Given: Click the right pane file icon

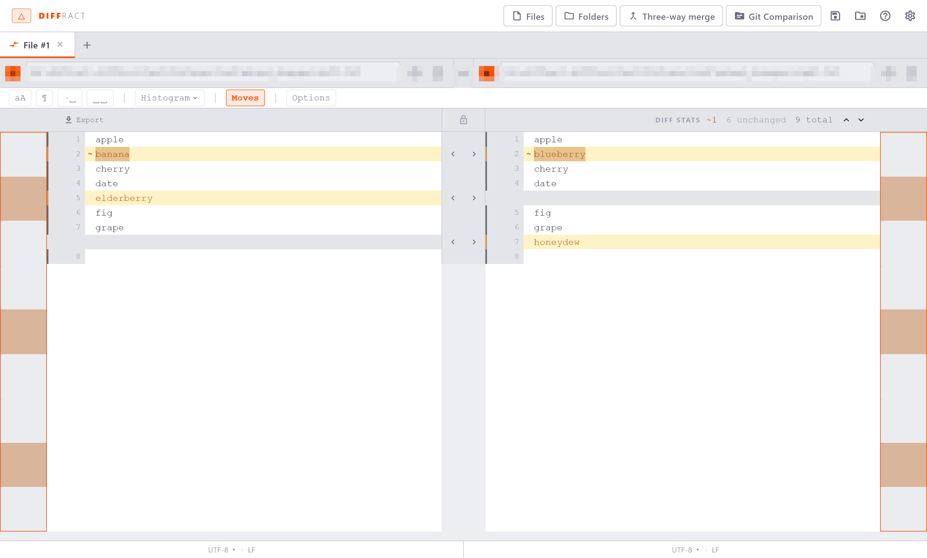Looking at the screenshot, I should click(487, 73).
